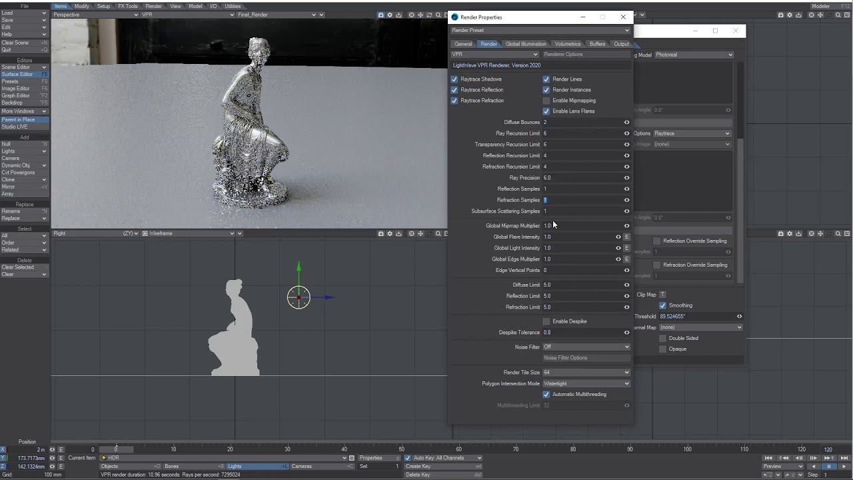This screenshot has width=853, height=480.
Task: Click the pan icon in the Right viewport header
Action: pos(420,233)
